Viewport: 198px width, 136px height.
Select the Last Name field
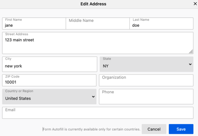[161, 24]
